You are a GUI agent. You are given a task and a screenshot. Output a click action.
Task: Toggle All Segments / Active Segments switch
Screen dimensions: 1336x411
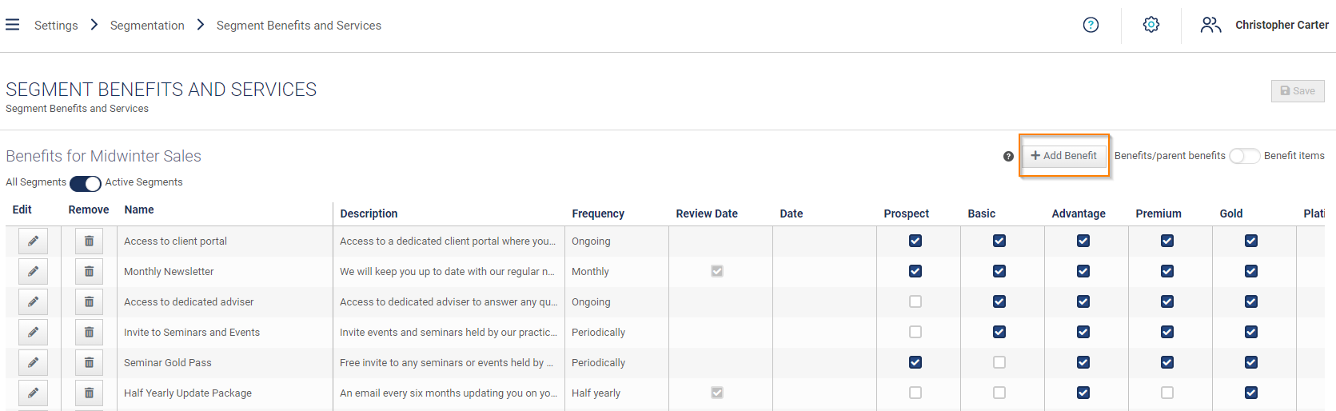(86, 183)
